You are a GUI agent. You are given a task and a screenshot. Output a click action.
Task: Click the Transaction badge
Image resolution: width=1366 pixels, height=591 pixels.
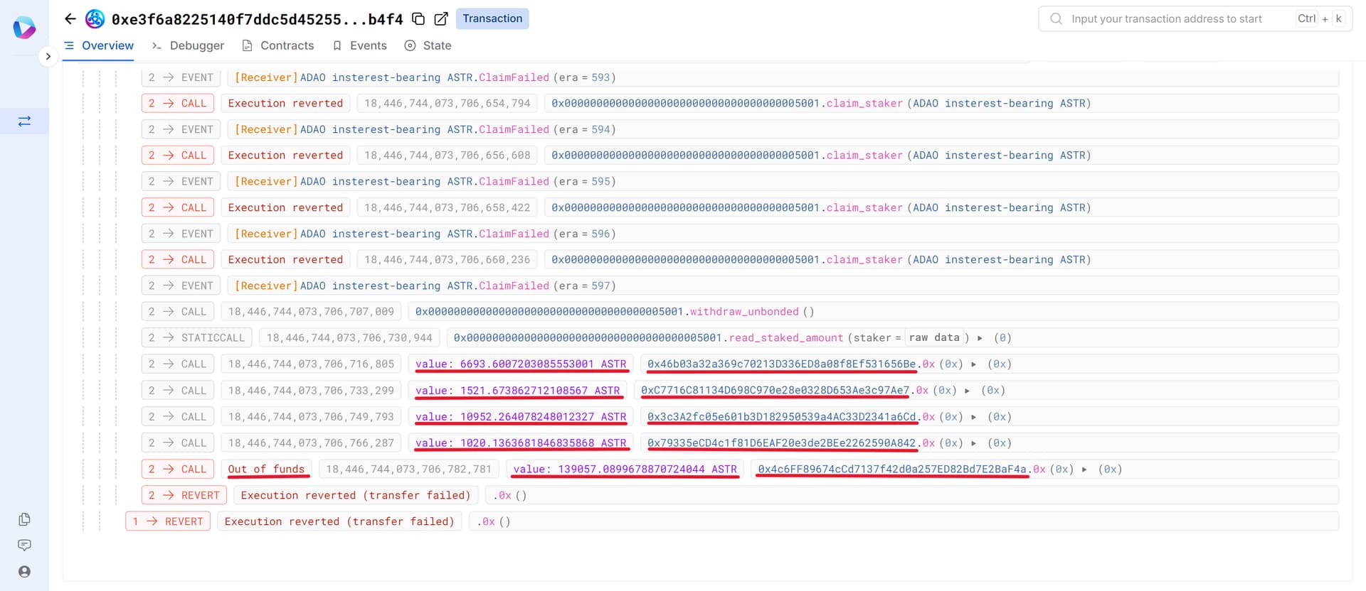point(492,18)
